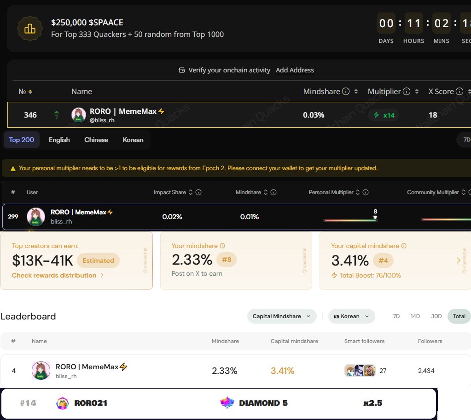Open the Capital Mindshare dropdown
The height and width of the screenshot is (420, 471).
click(281, 316)
